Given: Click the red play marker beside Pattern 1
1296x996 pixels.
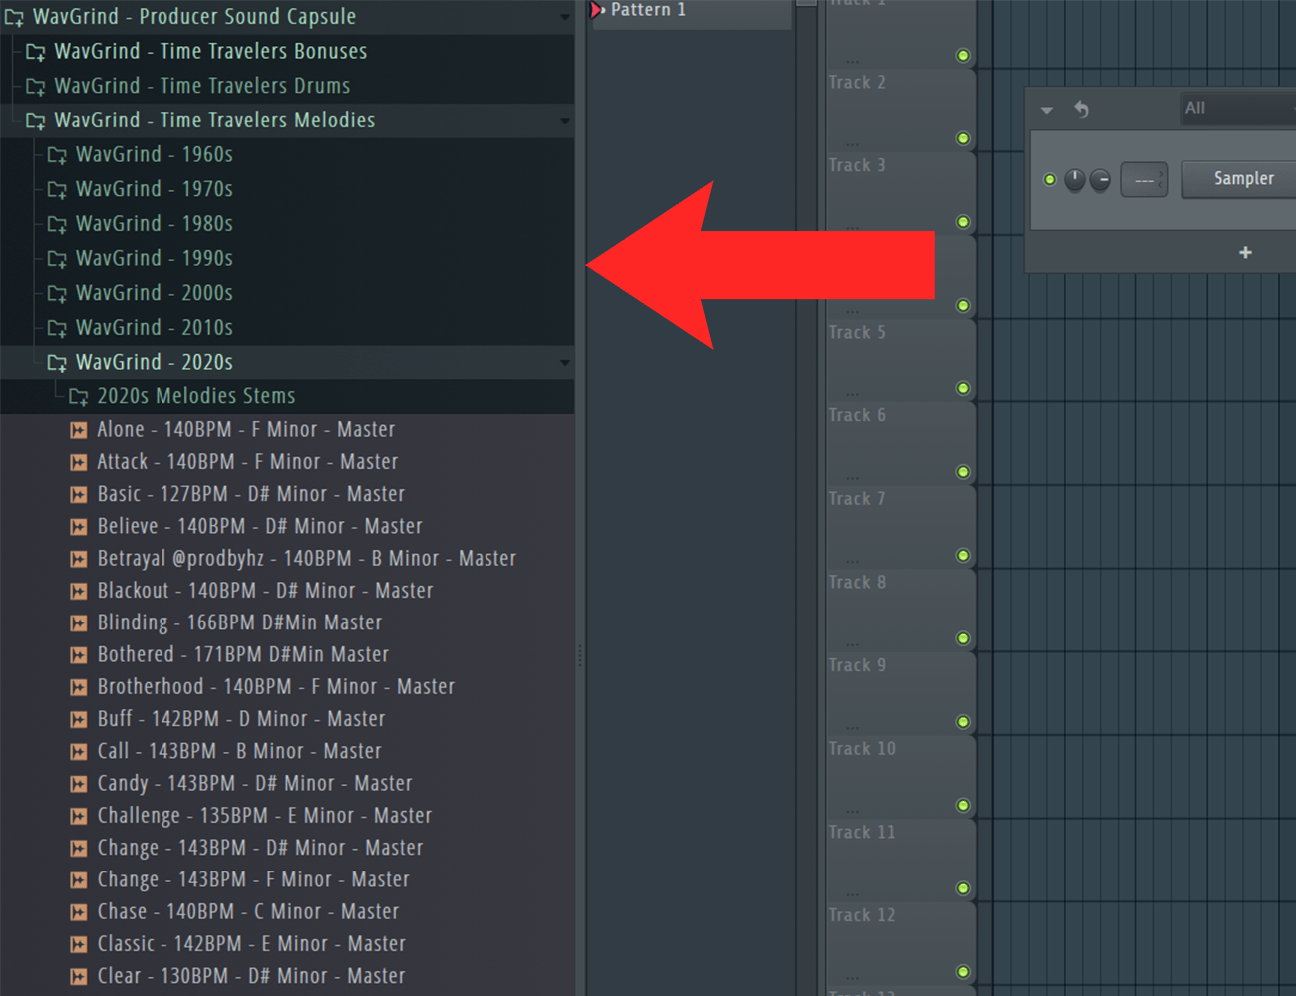Looking at the screenshot, I should 598,10.
